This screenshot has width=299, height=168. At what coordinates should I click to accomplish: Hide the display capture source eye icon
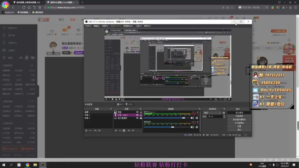[137, 118]
